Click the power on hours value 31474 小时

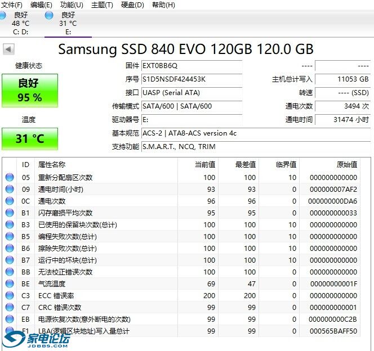pyautogui.click(x=343, y=120)
